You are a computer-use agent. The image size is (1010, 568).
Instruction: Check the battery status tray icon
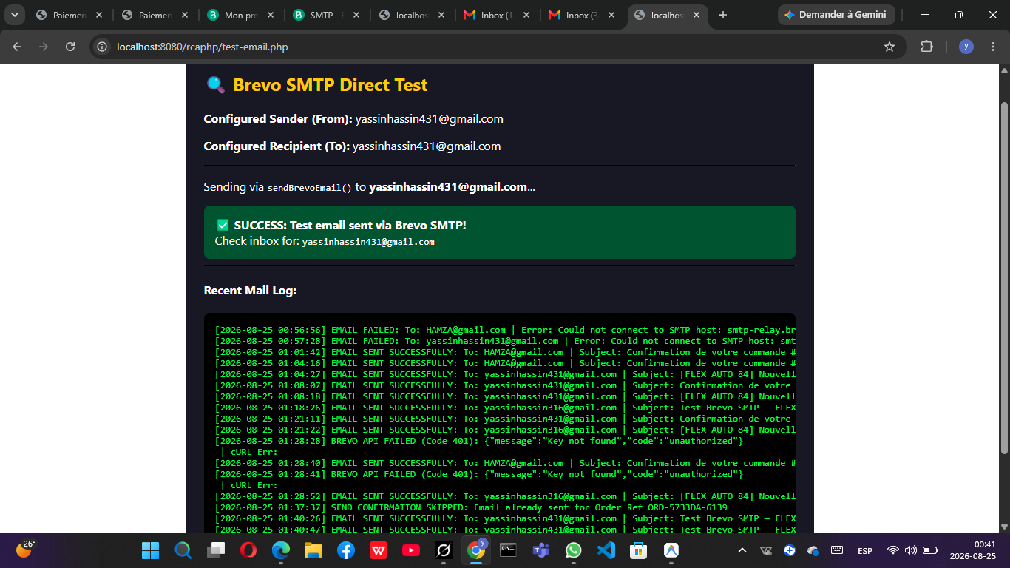(930, 550)
